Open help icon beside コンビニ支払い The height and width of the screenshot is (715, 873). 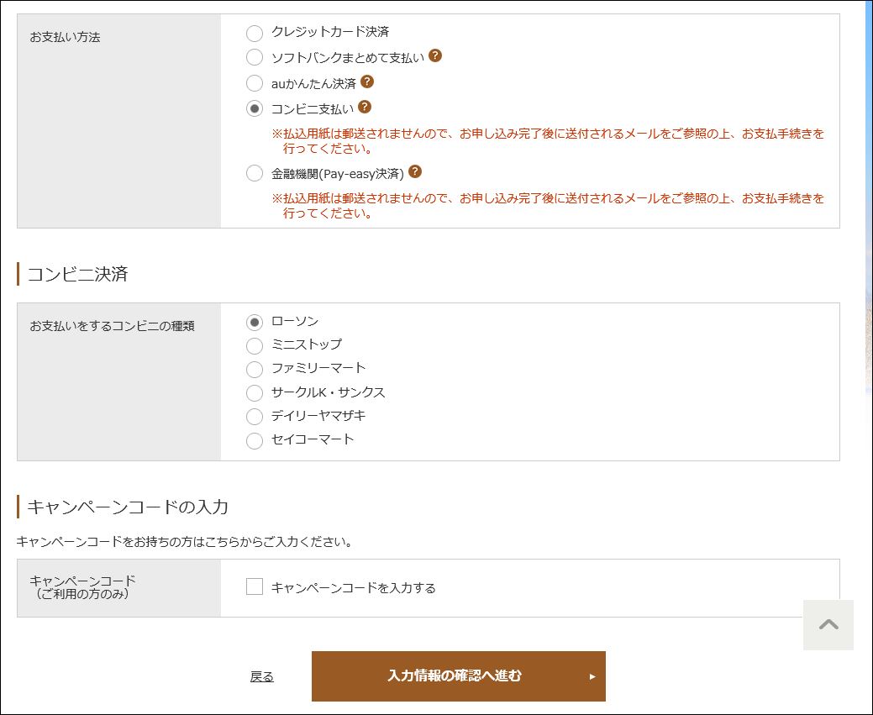(364, 107)
